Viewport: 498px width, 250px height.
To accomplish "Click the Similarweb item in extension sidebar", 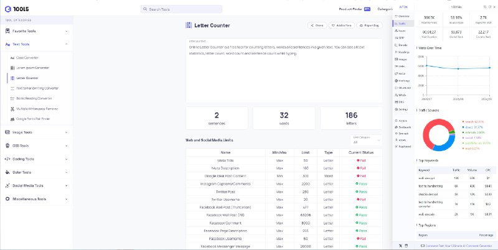I will pos(403,127).
